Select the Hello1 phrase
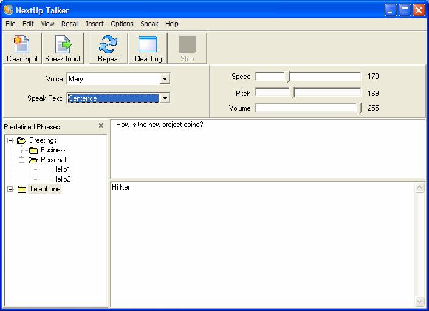Screen dimensions: 429x311 click(x=61, y=169)
